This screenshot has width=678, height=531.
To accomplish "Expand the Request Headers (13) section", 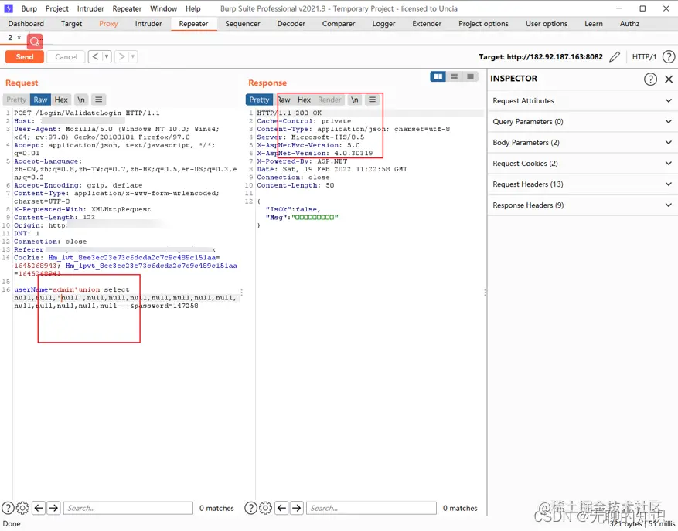I will 582,184.
